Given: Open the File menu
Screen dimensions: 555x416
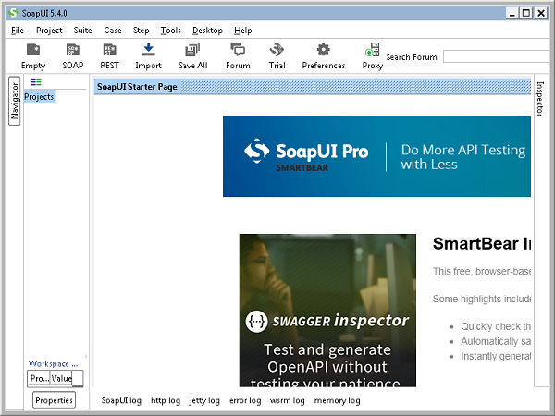Looking at the screenshot, I should (x=18, y=31).
